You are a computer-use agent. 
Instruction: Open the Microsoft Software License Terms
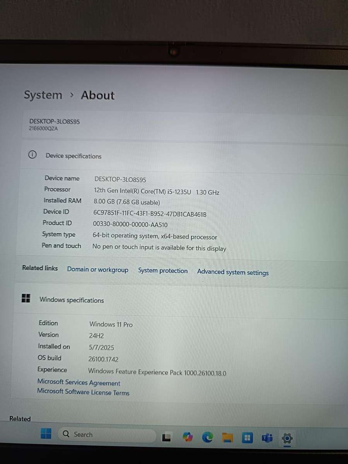(83, 392)
